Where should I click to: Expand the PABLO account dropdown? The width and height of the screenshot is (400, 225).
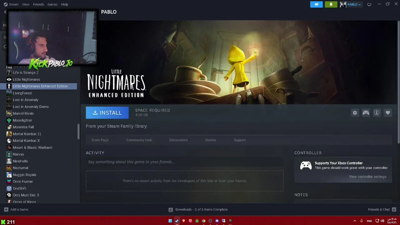(x=354, y=4)
